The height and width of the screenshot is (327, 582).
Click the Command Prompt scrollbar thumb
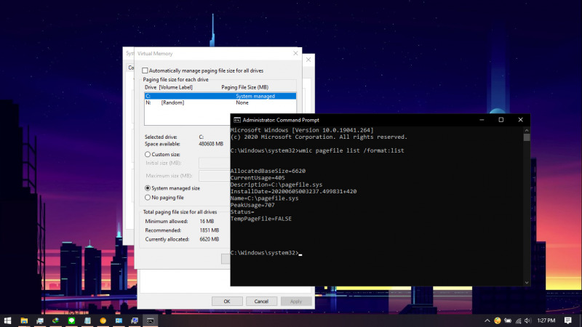[x=527, y=137]
